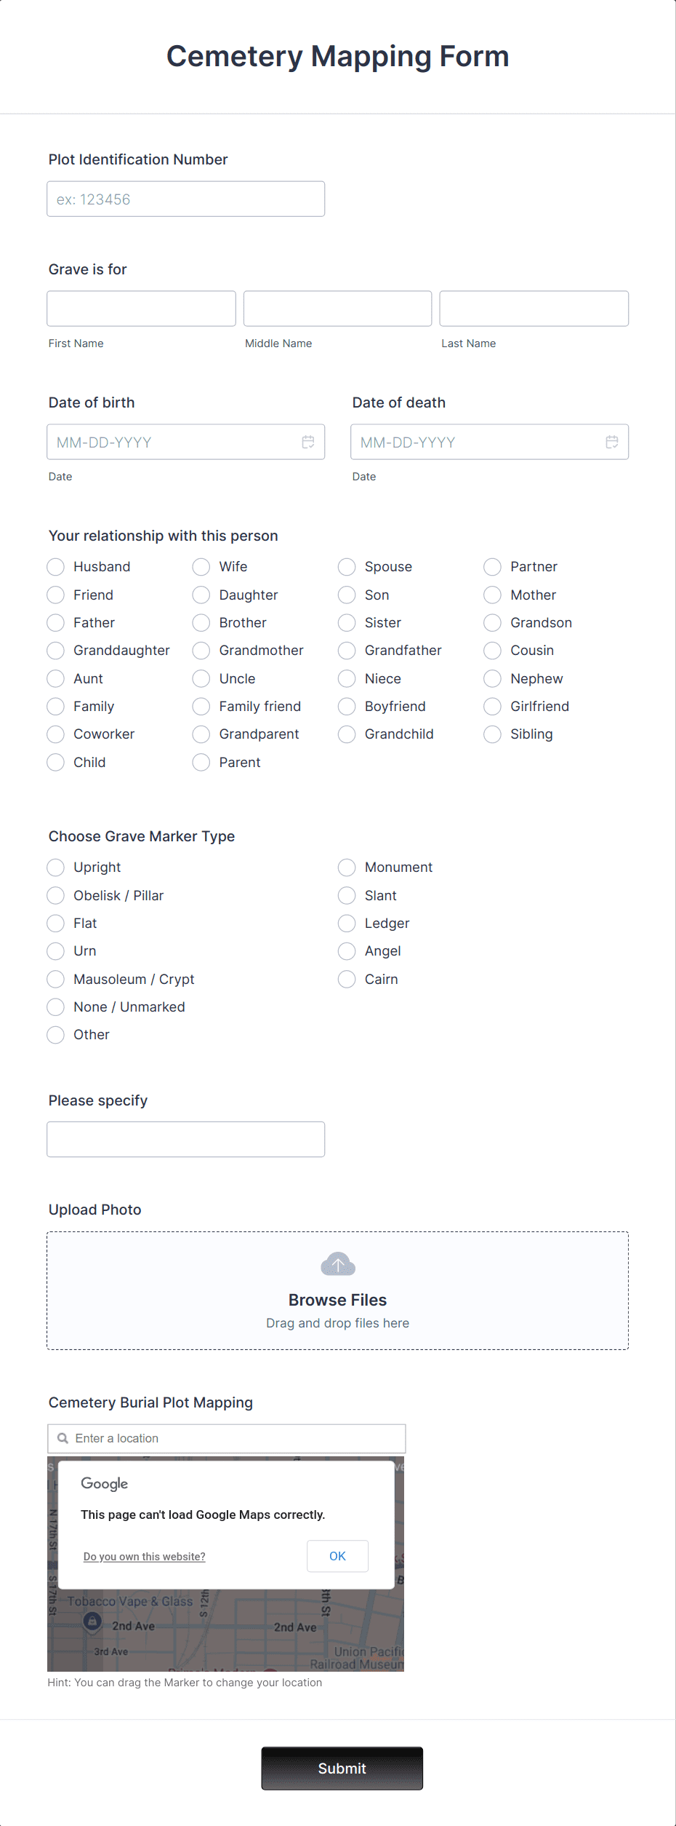Click the Plot Identification Number field
This screenshot has width=676, height=1826.
coord(186,199)
